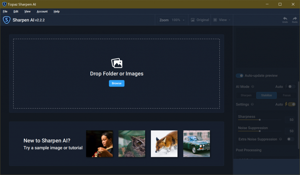Viewport: 300px width, 175px height.
Task: Open the Zoom 100% dropdown
Action: [172, 20]
